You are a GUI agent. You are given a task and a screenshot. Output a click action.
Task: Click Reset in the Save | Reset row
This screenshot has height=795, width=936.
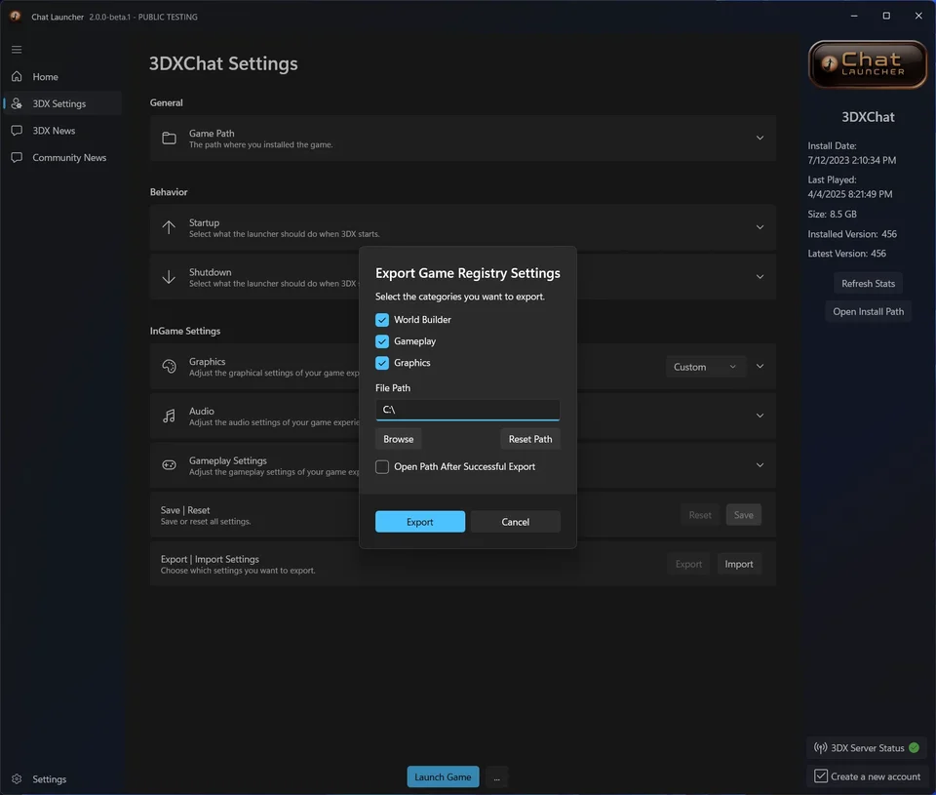click(x=700, y=515)
